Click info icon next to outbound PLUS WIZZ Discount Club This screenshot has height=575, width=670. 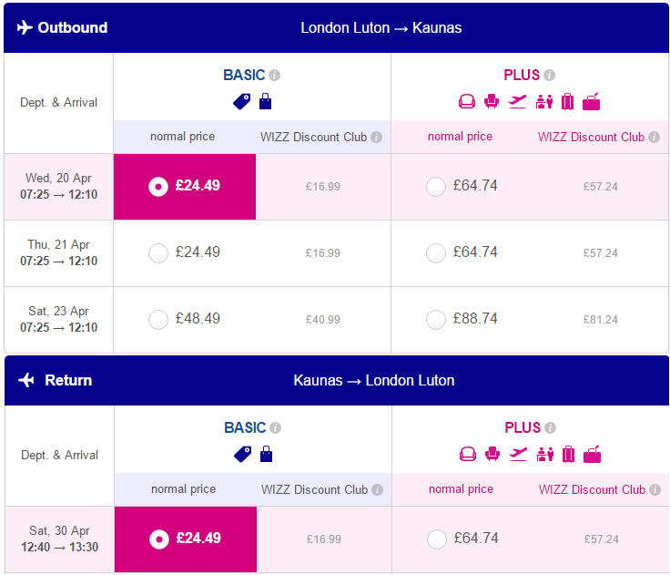(654, 137)
